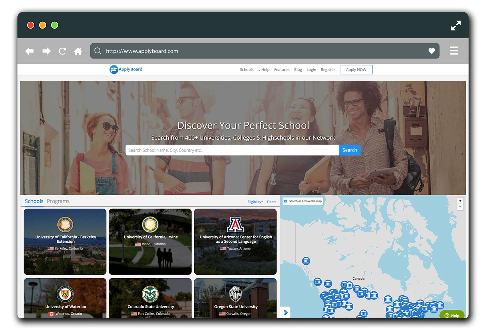Open the green Help chat widget

(x=452, y=315)
